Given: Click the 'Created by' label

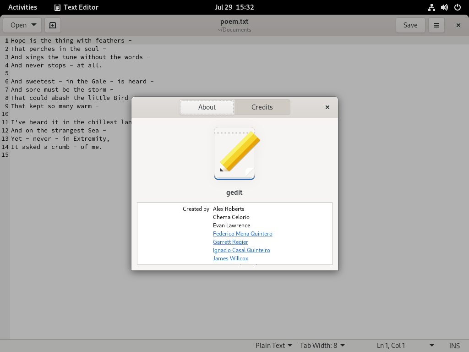Looking at the screenshot, I should [196, 209].
